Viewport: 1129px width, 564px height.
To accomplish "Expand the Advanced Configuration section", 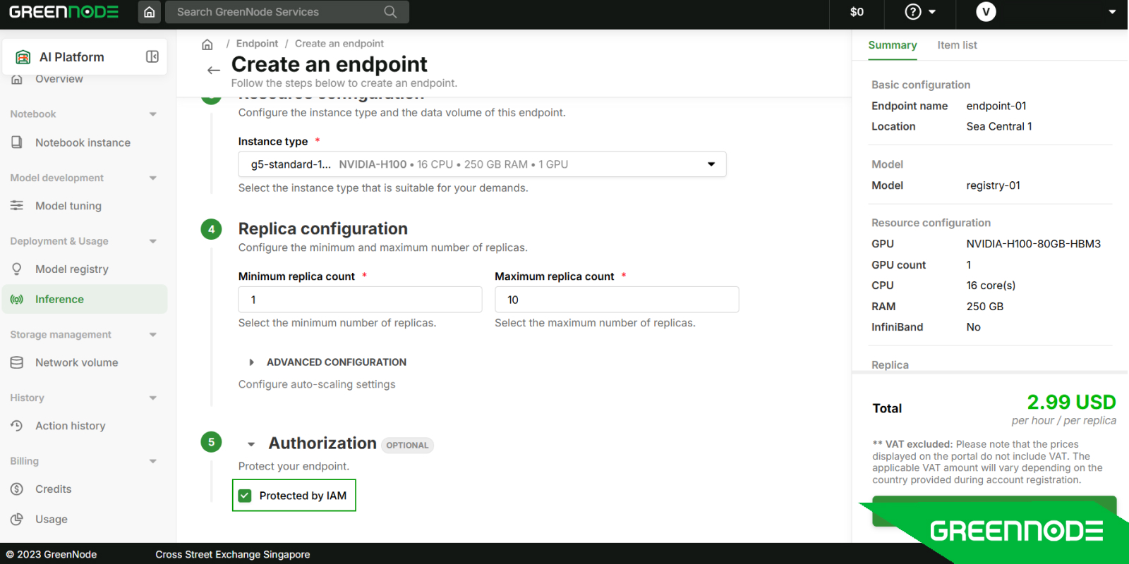I will coord(251,362).
